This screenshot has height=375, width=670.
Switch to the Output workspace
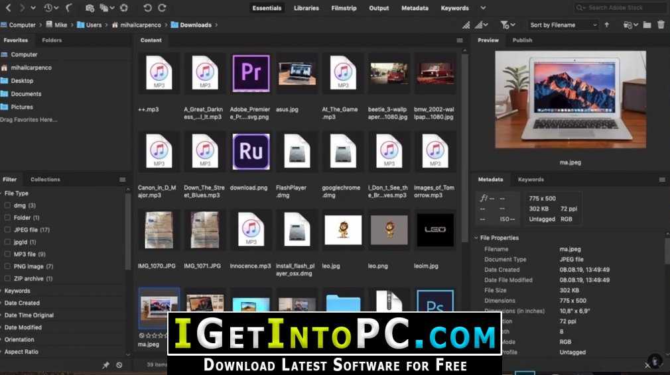click(x=379, y=8)
